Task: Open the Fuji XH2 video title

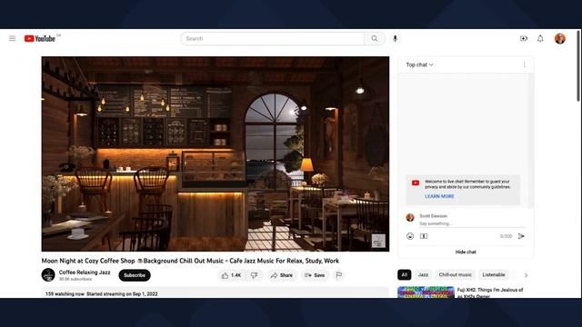Action: click(x=490, y=292)
